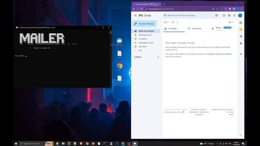Open Chrome extensions puzzle icon

(230, 9)
